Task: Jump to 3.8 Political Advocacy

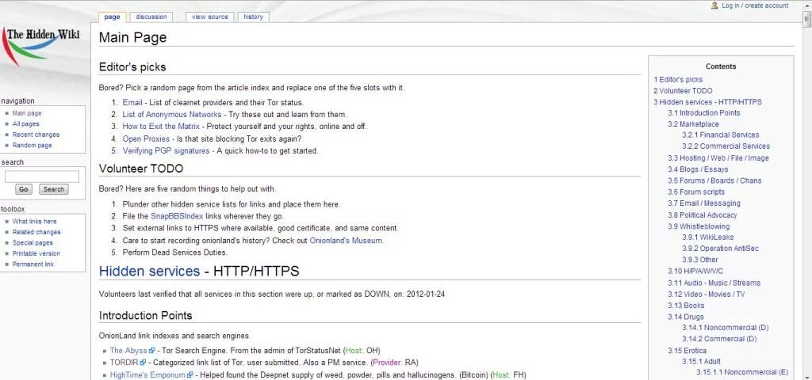Action: click(702, 215)
